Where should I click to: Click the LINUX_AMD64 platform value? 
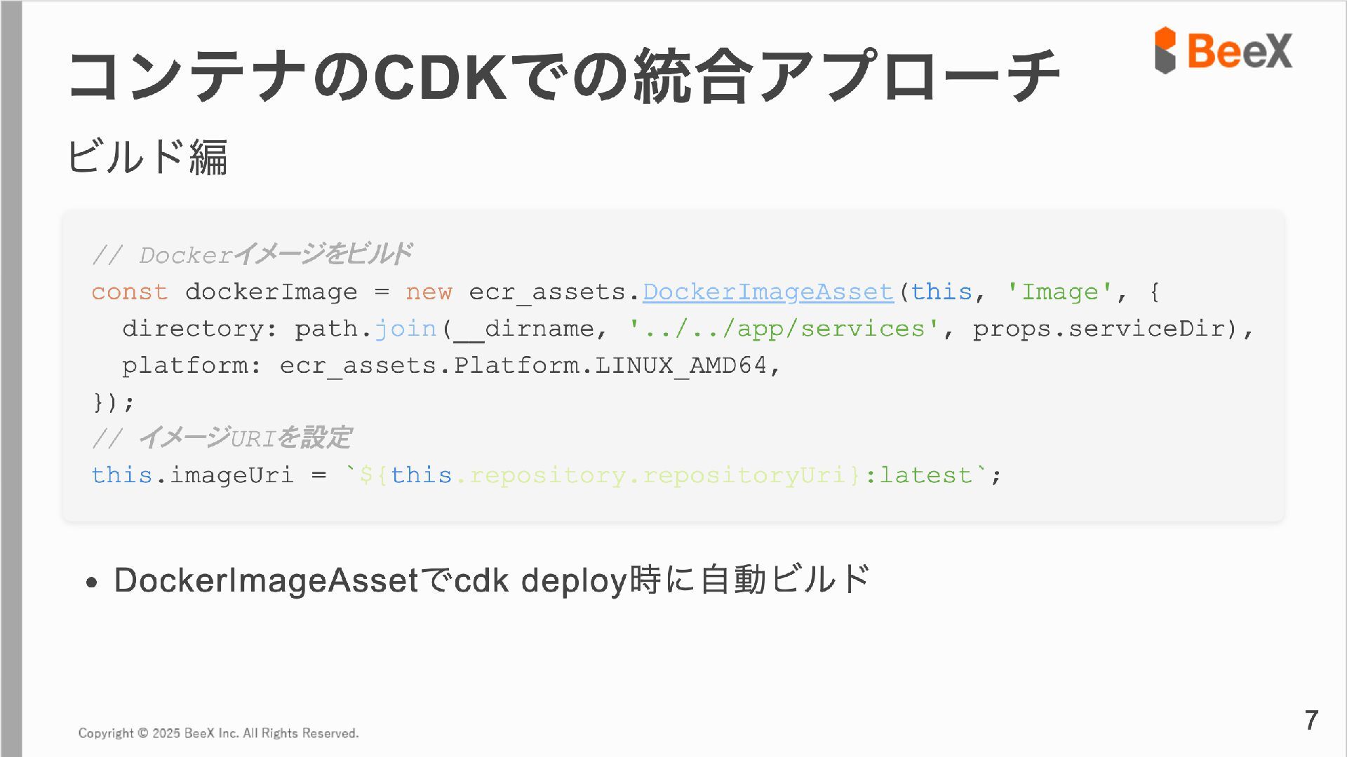pos(681,365)
